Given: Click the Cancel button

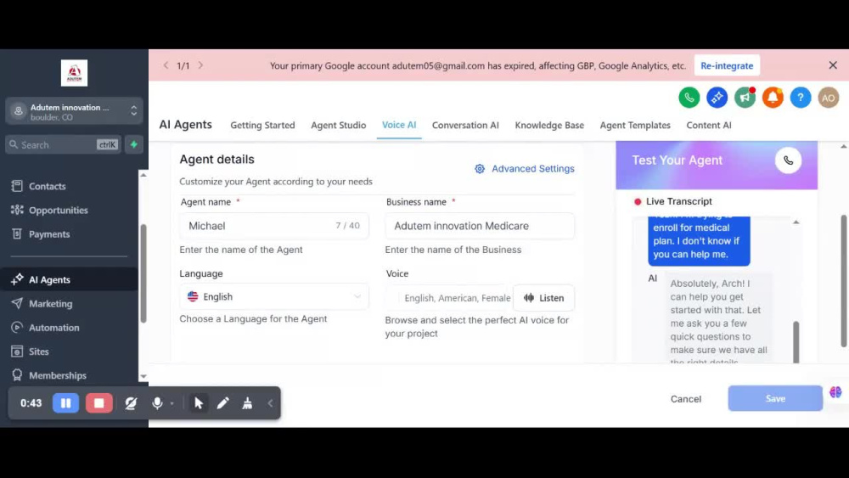Looking at the screenshot, I should (685, 399).
